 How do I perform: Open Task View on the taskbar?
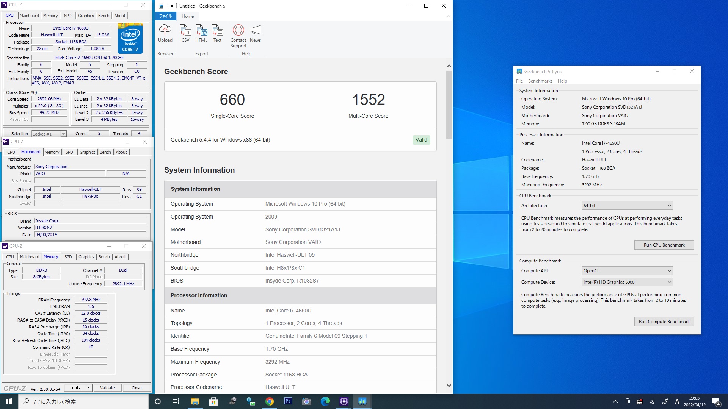176,401
